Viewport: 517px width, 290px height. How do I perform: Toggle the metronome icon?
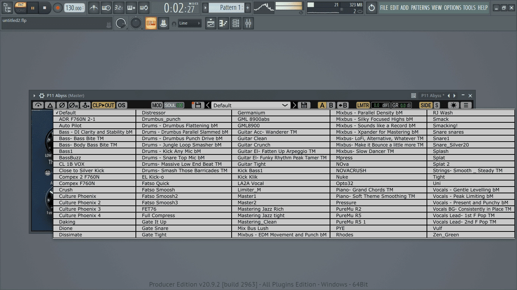[94, 8]
